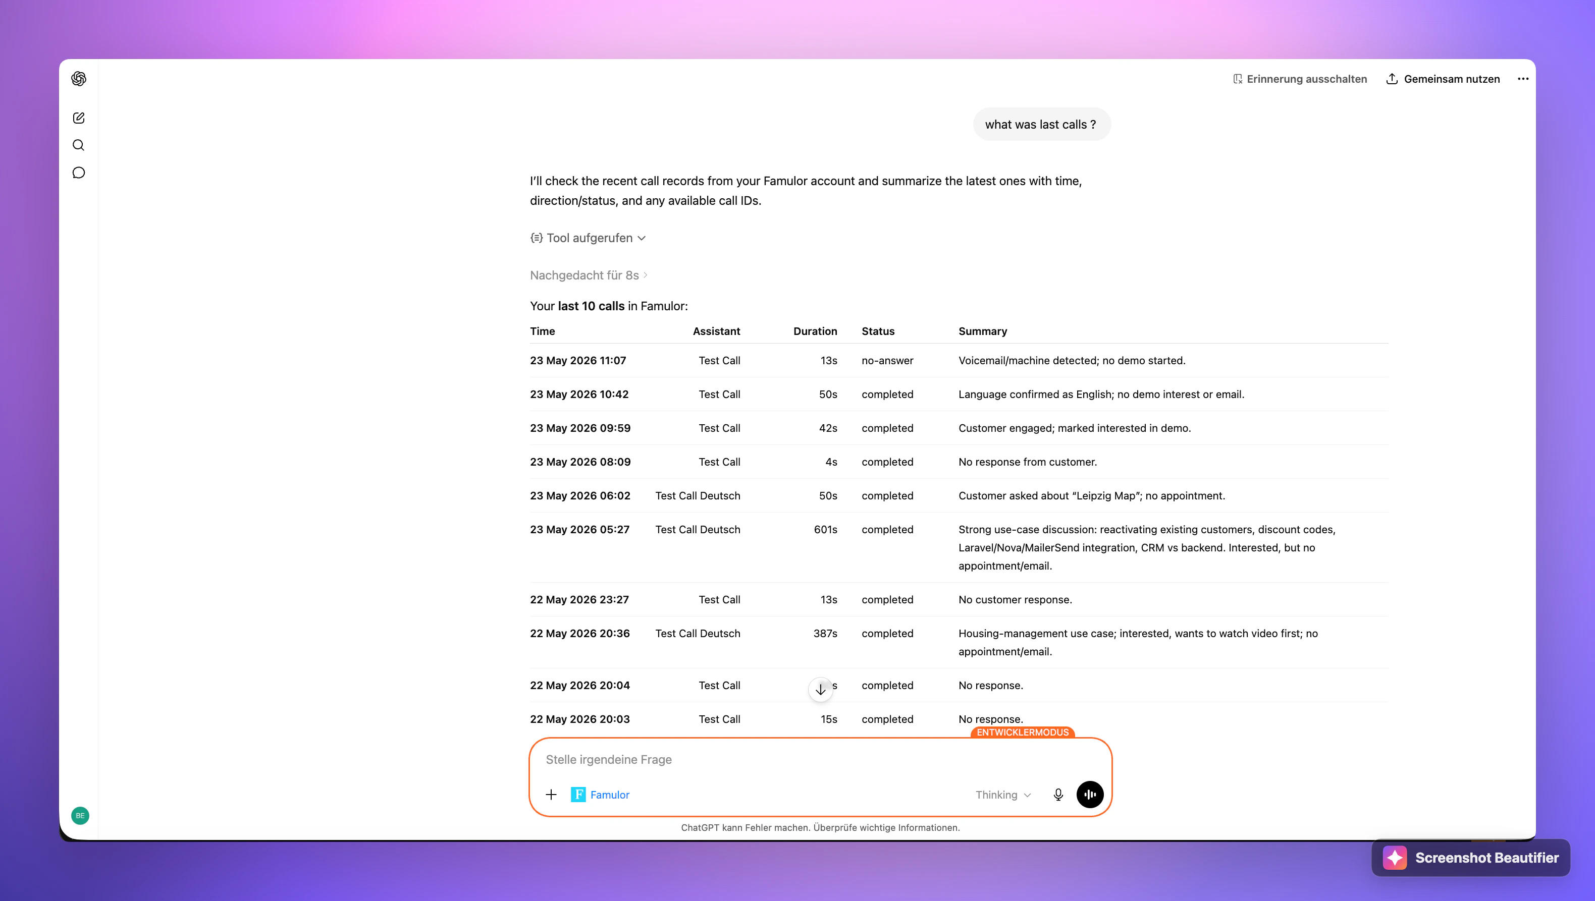Turn off memory via Erinnerung ausschalten

point(1300,79)
